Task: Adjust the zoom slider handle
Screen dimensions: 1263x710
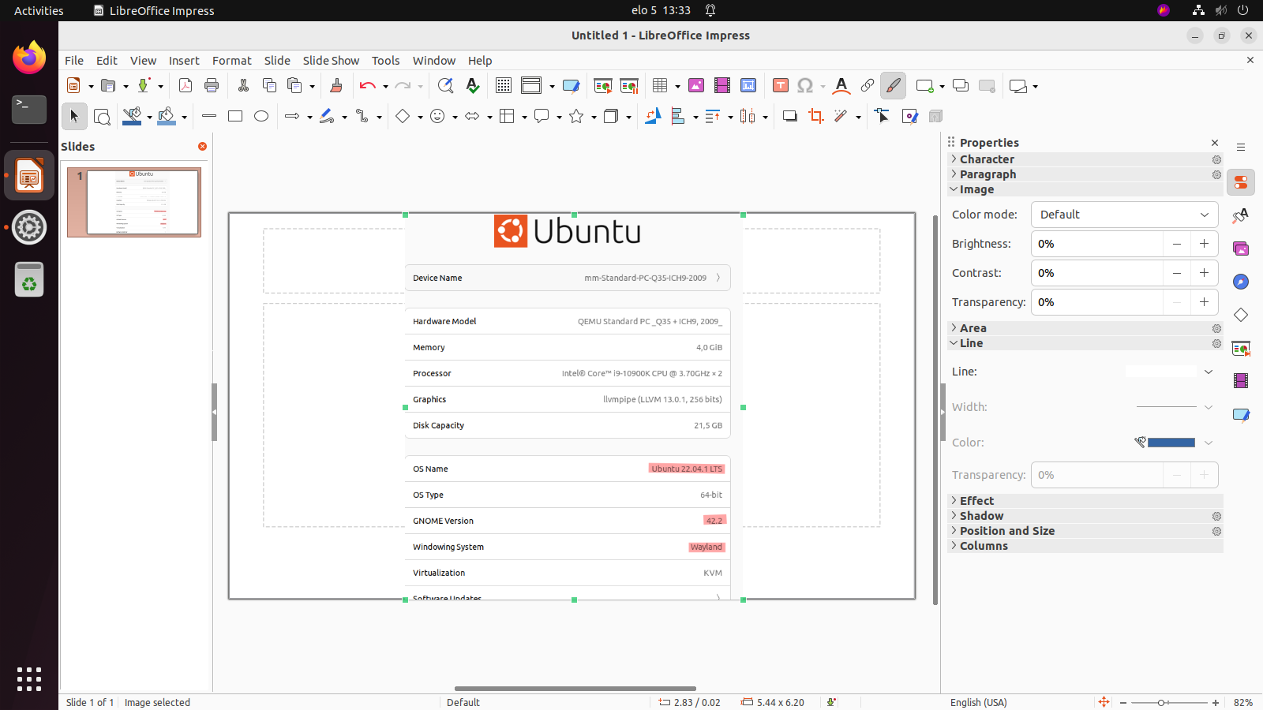Action: coord(1161,702)
